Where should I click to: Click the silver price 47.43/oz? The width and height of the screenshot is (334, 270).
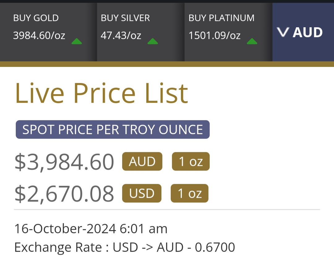click(x=121, y=35)
